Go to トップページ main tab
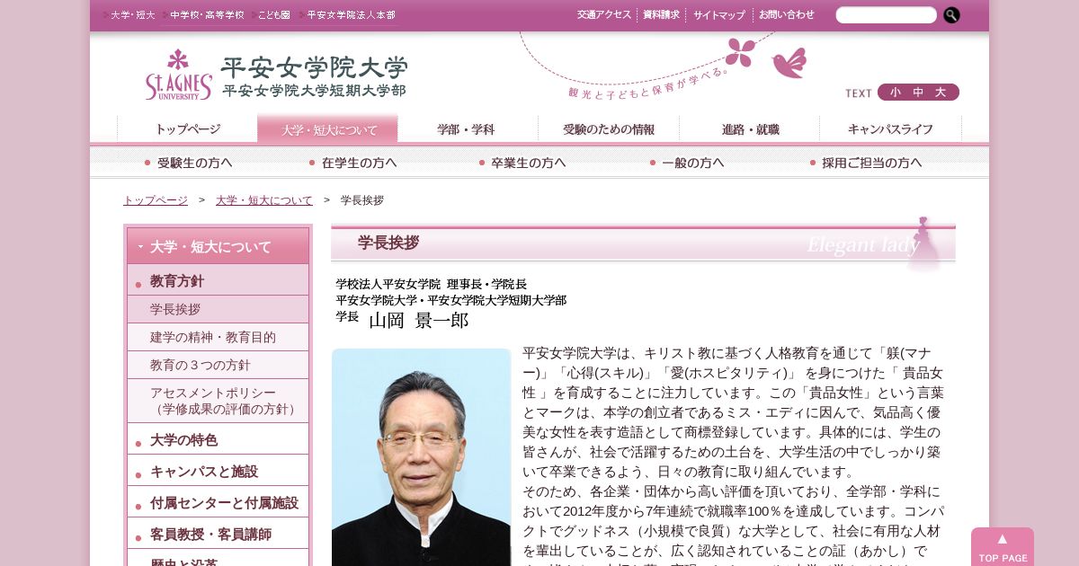 click(x=187, y=128)
